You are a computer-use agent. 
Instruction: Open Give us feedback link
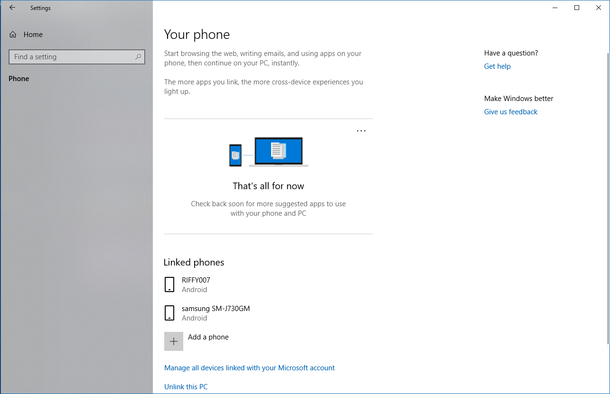click(x=511, y=112)
